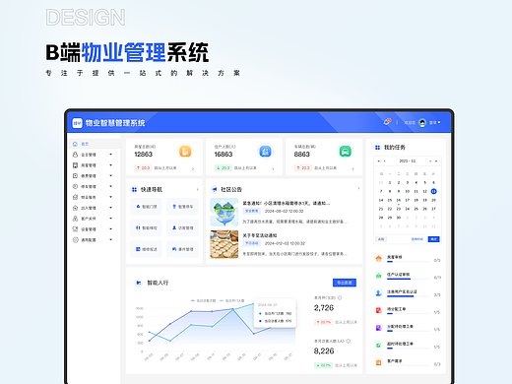Click the red icon beside 待分配工单

pos(378,310)
